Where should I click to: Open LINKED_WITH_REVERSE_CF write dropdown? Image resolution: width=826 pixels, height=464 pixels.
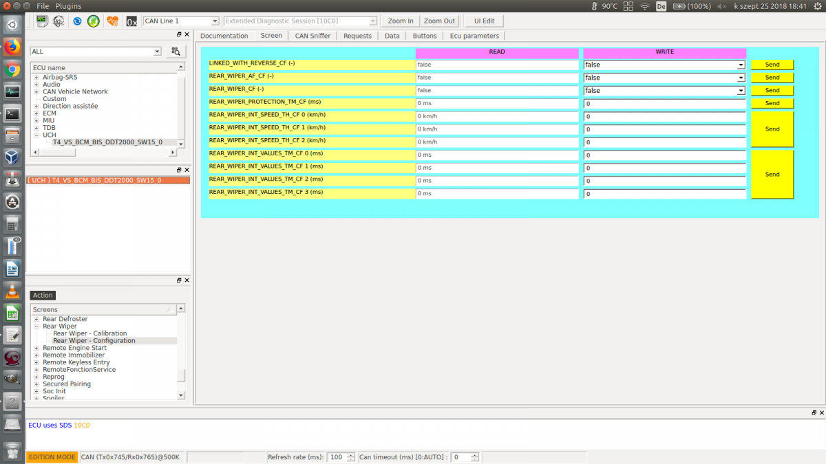coord(741,65)
